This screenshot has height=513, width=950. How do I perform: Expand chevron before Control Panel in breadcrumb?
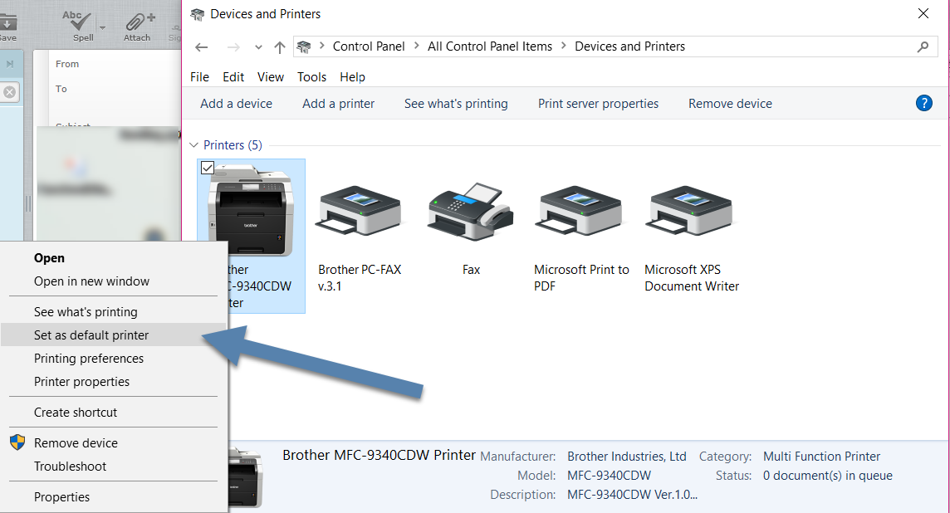pyautogui.click(x=321, y=46)
